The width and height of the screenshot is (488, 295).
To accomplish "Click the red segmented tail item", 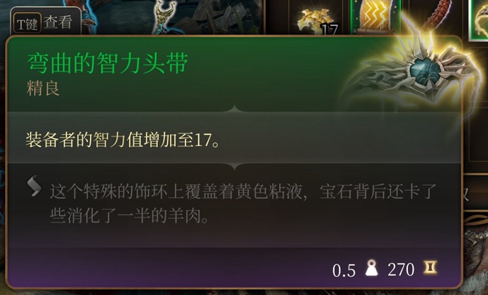I will (439, 15).
